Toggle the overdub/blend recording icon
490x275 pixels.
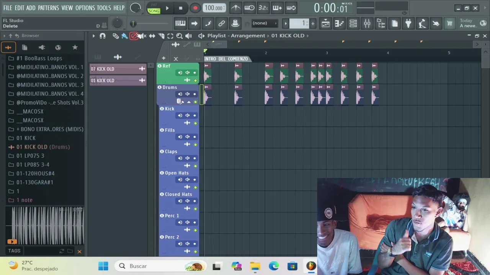(x=277, y=8)
